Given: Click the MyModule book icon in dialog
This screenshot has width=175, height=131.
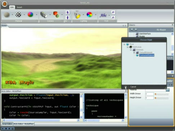Looking at the screenshot, I should click(x=131, y=47).
